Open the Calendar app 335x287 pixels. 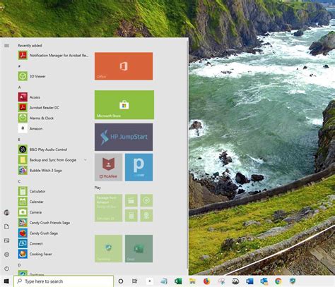pyautogui.click(x=31, y=202)
